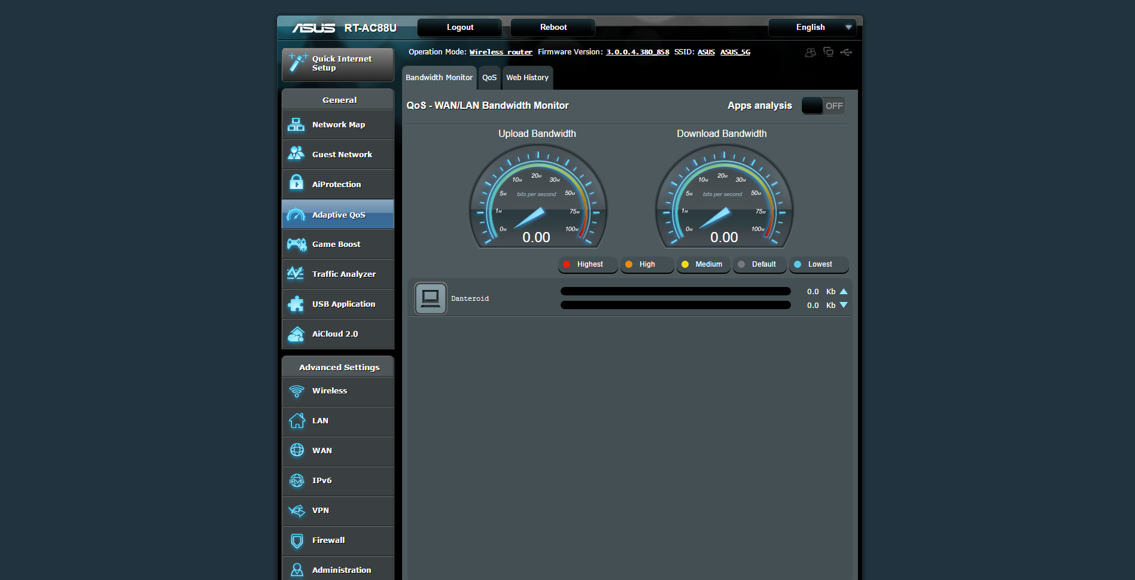
Task: Click the ASUS_5G SSID link
Action: pyautogui.click(x=735, y=52)
